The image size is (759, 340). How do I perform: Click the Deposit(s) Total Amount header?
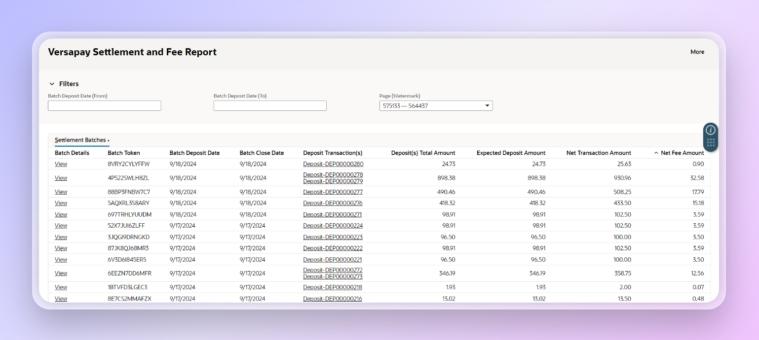[x=423, y=153]
